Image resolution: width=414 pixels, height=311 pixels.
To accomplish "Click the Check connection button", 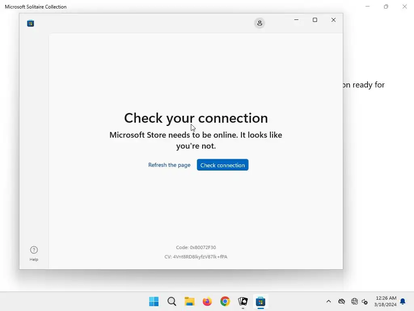I will pyautogui.click(x=223, y=165).
